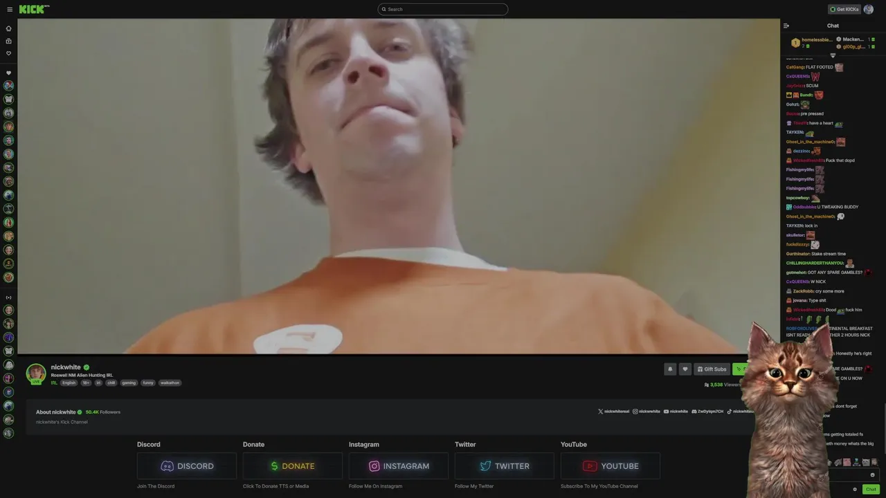The width and height of the screenshot is (886, 498).
Task: Click the Gurthinator username in chat
Action: click(797, 254)
